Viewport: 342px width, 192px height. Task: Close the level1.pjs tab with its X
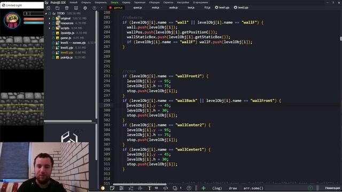click(216, 7)
